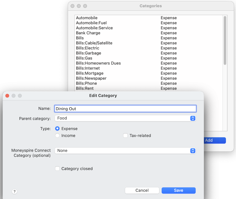This screenshot has width=236, height=199.
Task: Close the Edit Category dialog with red button
Action: coord(7,96)
